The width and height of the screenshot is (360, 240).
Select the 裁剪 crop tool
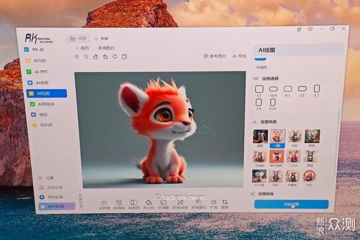[225, 204]
